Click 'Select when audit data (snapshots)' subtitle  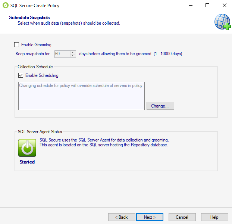pos(69,23)
